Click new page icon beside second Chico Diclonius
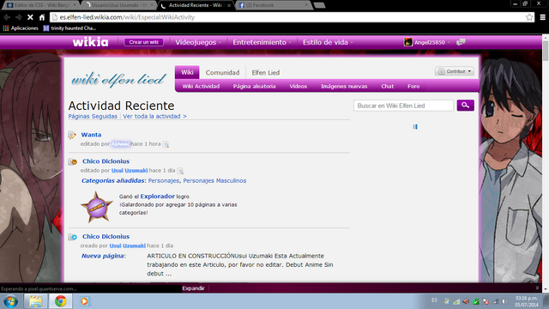 (x=72, y=237)
